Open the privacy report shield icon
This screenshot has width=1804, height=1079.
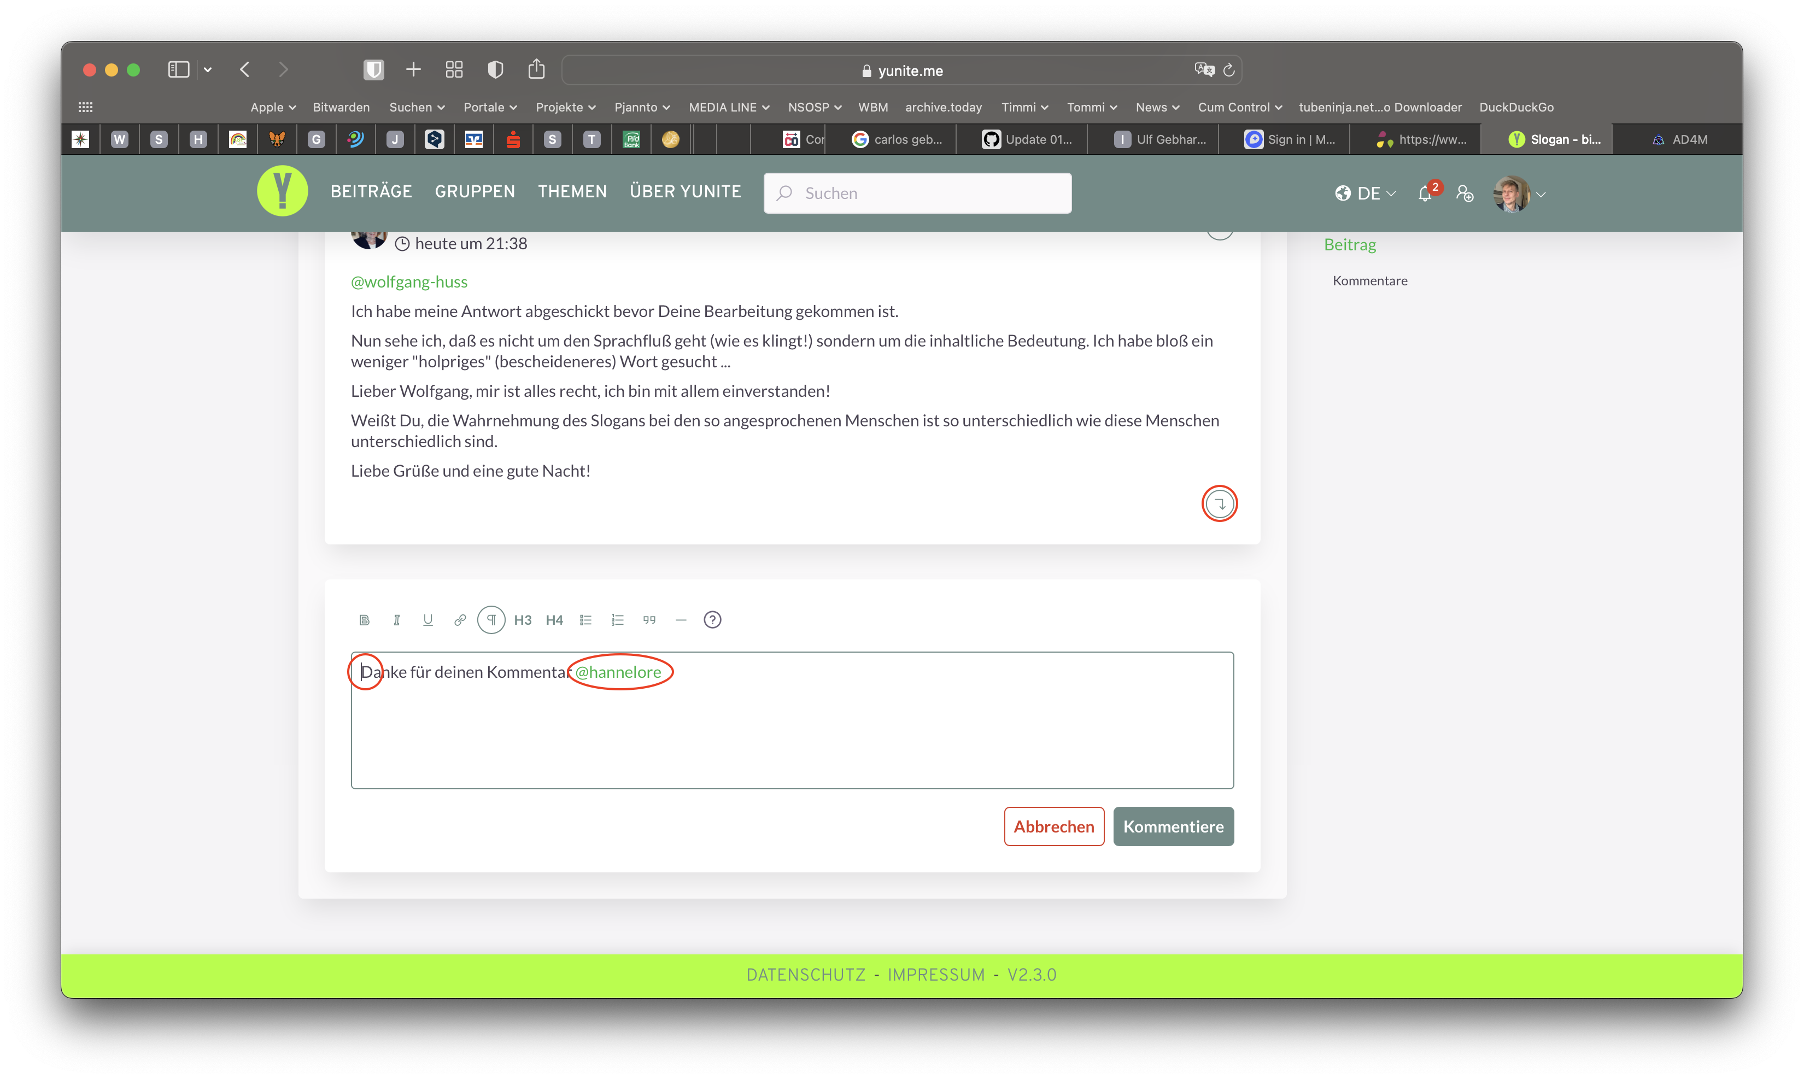[x=495, y=69]
